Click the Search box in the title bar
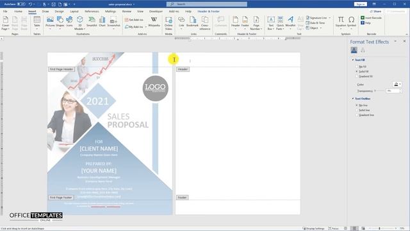Image resolution: width=410 pixels, height=231 pixels. pyautogui.click(x=206, y=4)
